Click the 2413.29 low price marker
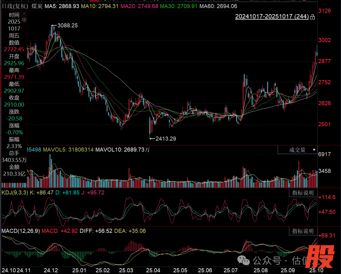Viewport: 341px width, 274px height. tap(163, 138)
